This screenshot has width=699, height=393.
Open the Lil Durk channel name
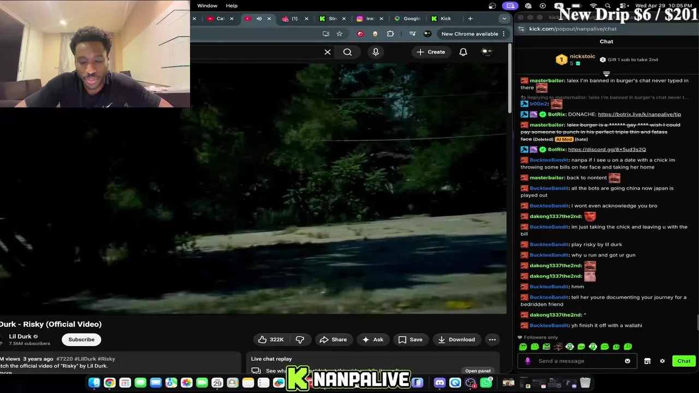tap(20, 336)
